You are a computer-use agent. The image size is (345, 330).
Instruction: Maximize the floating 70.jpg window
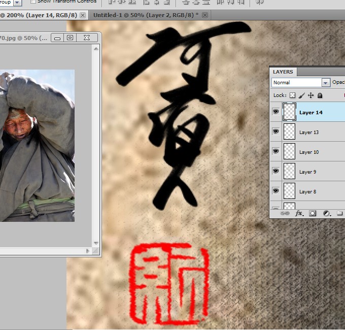(x=70, y=38)
